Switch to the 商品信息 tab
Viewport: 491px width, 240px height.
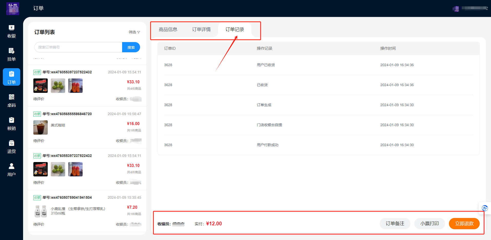point(168,29)
